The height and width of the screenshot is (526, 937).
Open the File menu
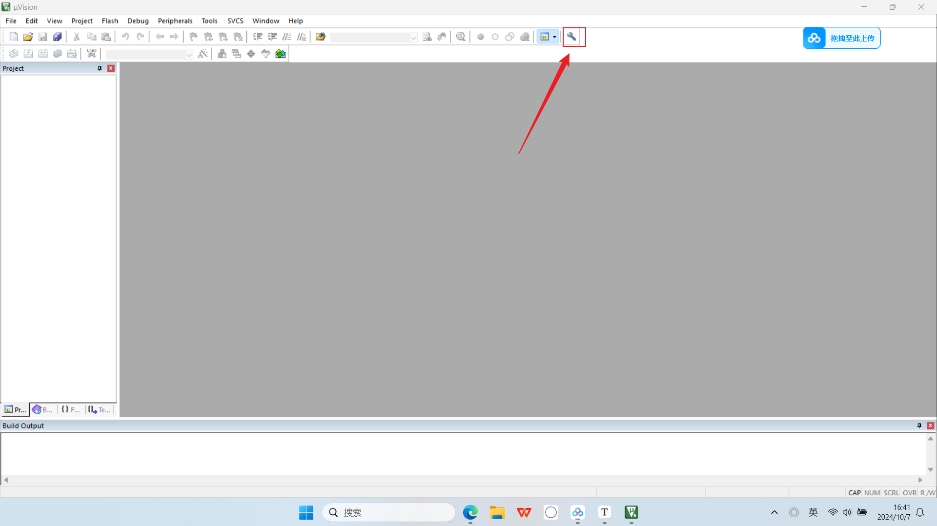pyautogui.click(x=11, y=21)
